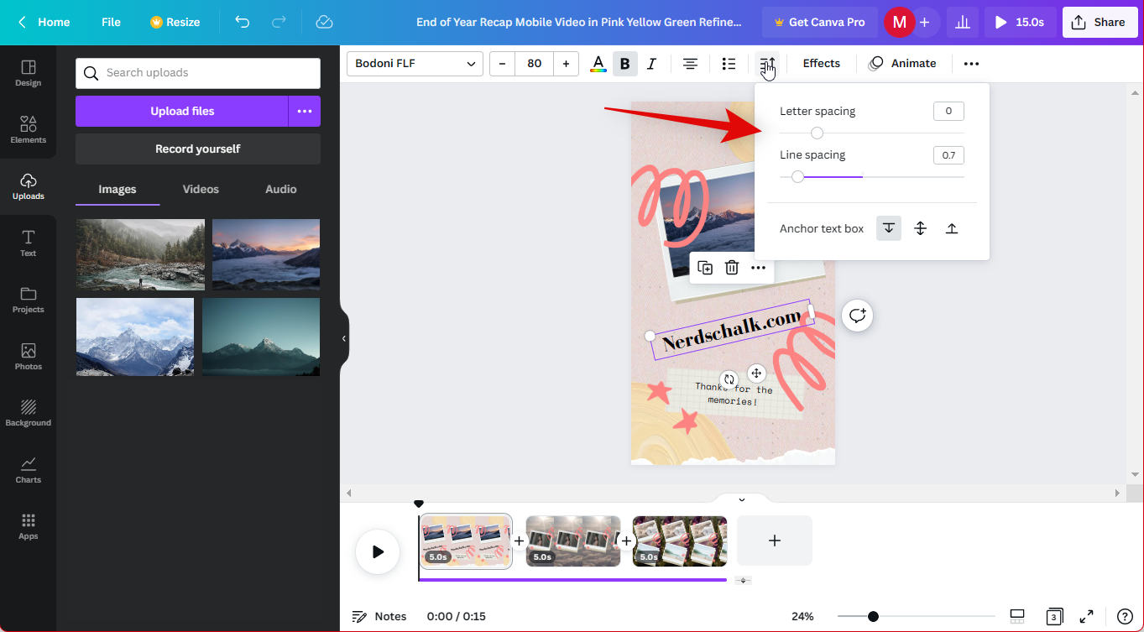Click the Upload files button

[x=182, y=111]
